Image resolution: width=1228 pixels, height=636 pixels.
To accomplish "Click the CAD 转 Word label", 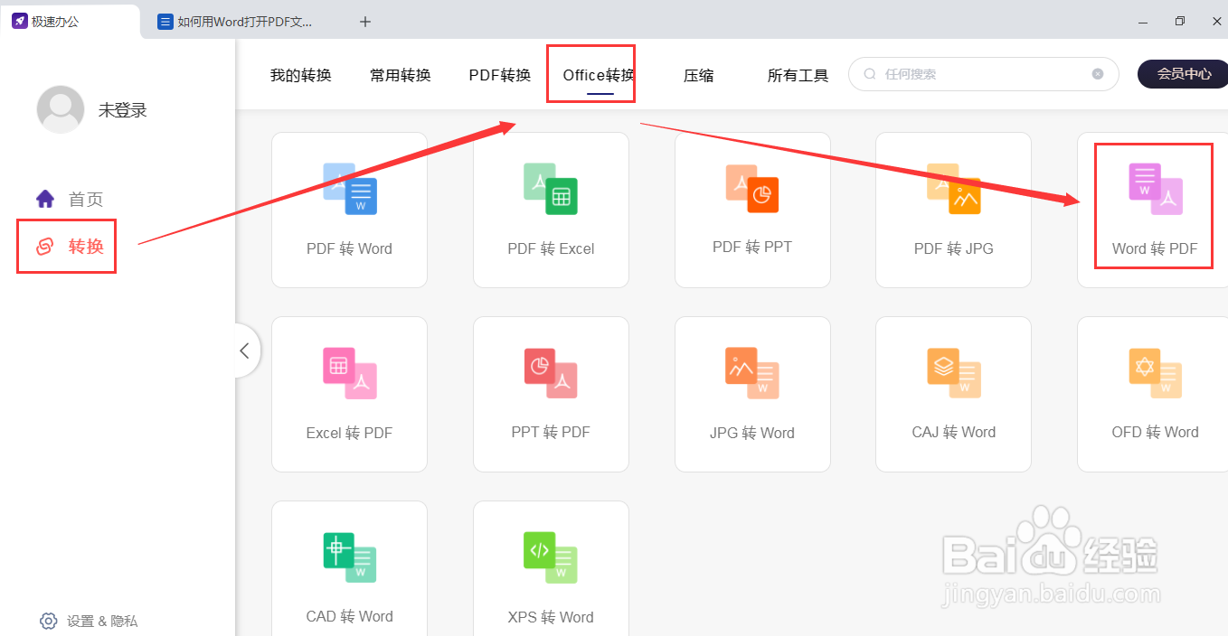I will [x=350, y=616].
